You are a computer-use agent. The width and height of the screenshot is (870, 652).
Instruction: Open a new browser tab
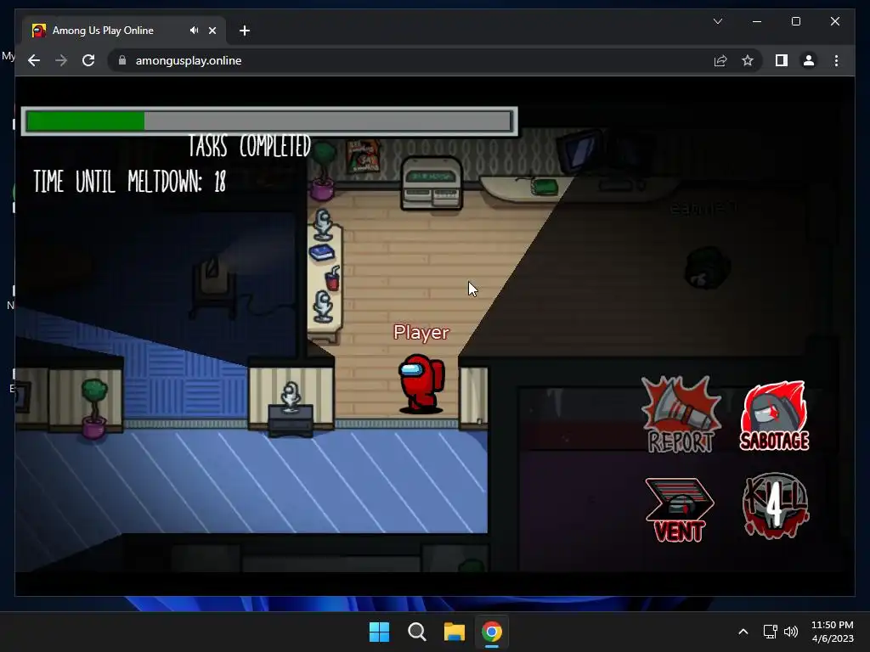244,31
